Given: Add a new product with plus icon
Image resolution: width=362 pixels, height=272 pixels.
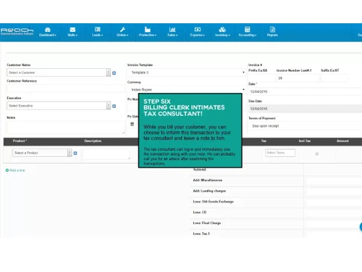Looking at the screenshot, I should [x=75, y=153].
